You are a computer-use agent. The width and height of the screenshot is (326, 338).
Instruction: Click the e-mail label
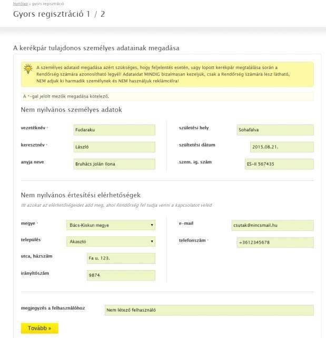tap(186, 224)
